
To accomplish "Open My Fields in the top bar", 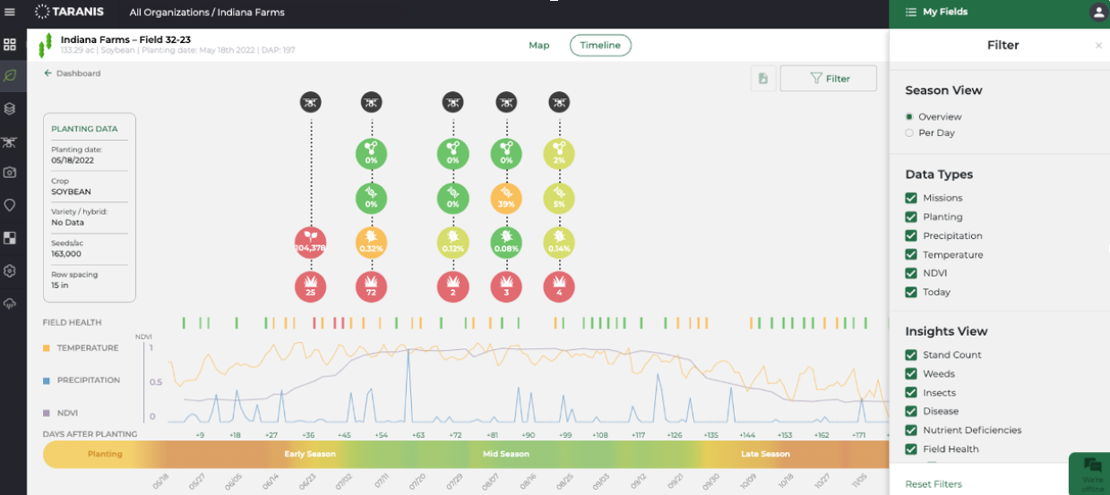I will (x=936, y=13).
